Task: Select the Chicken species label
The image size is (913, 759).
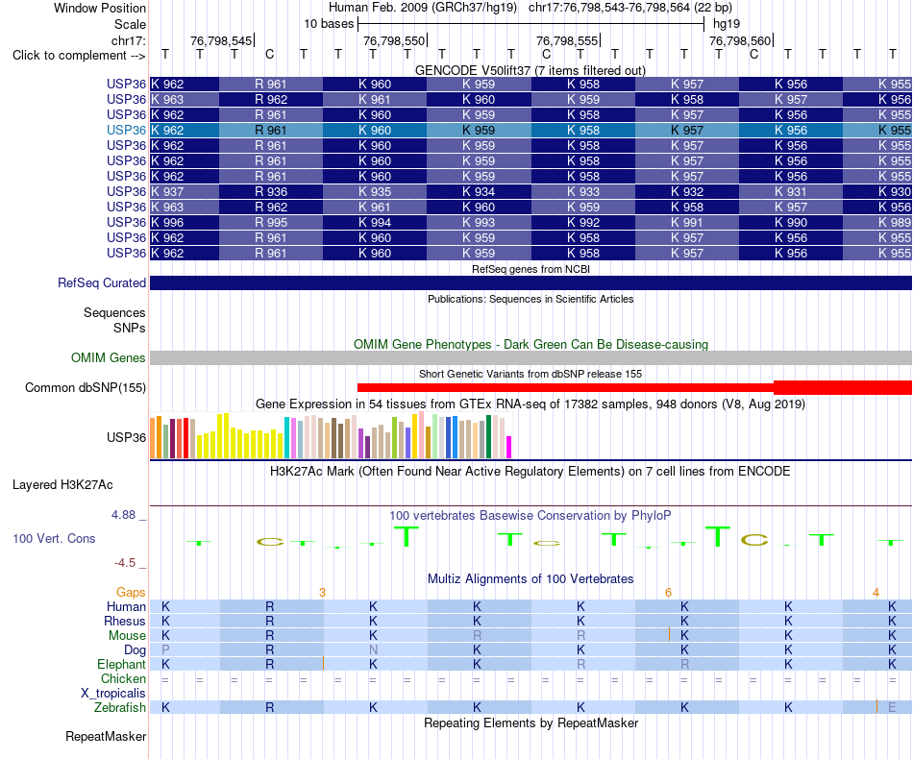Action: (x=123, y=678)
